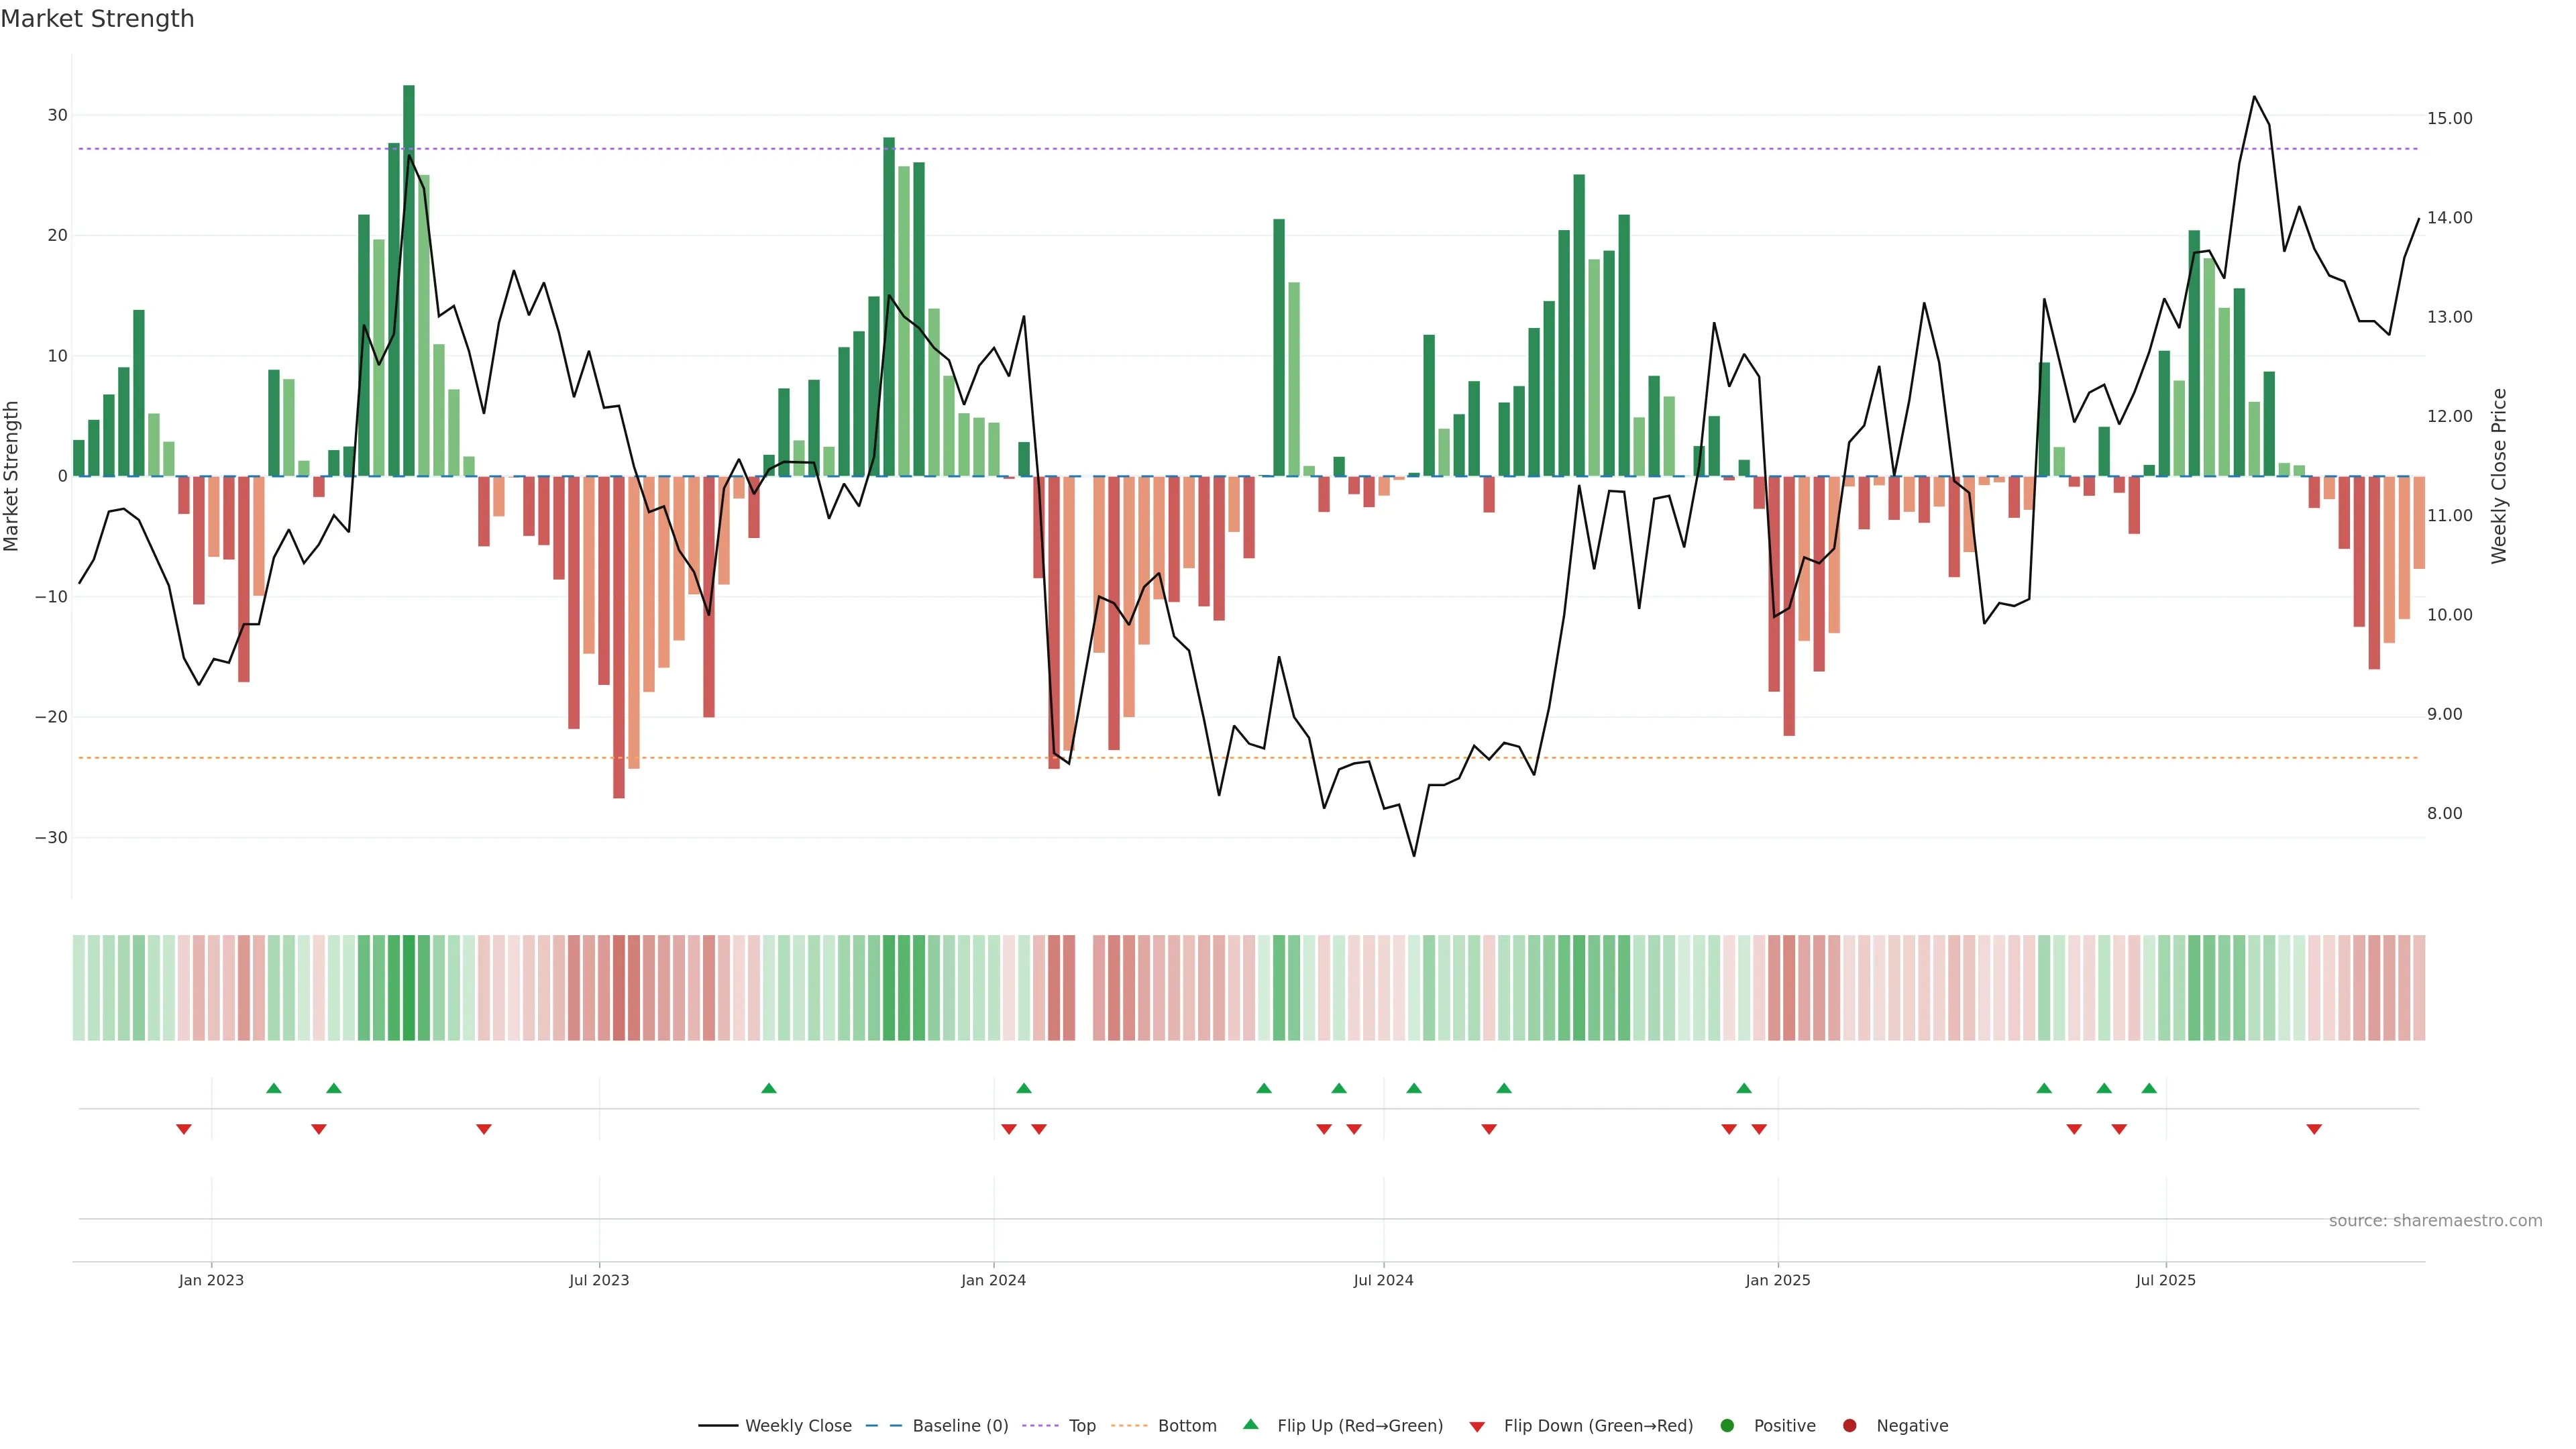Toggle the Top threshold legend entry
The height and width of the screenshot is (1449, 2576).
pyautogui.click(x=1081, y=1426)
